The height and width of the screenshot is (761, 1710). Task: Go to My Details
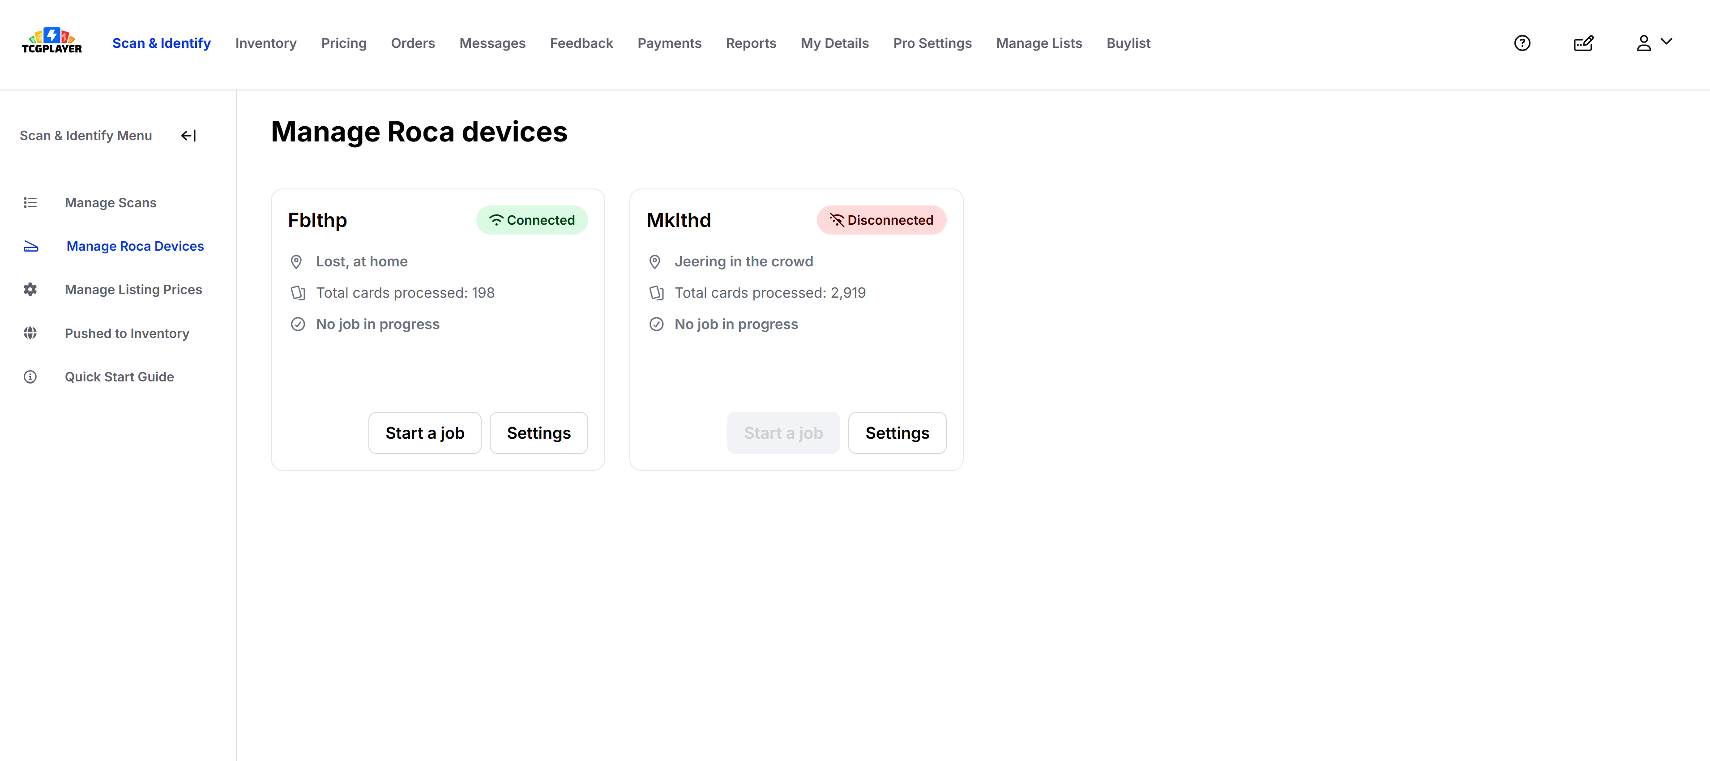click(834, 43)
